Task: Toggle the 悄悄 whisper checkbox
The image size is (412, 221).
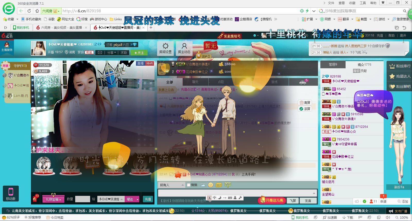Action: [189, 185]
